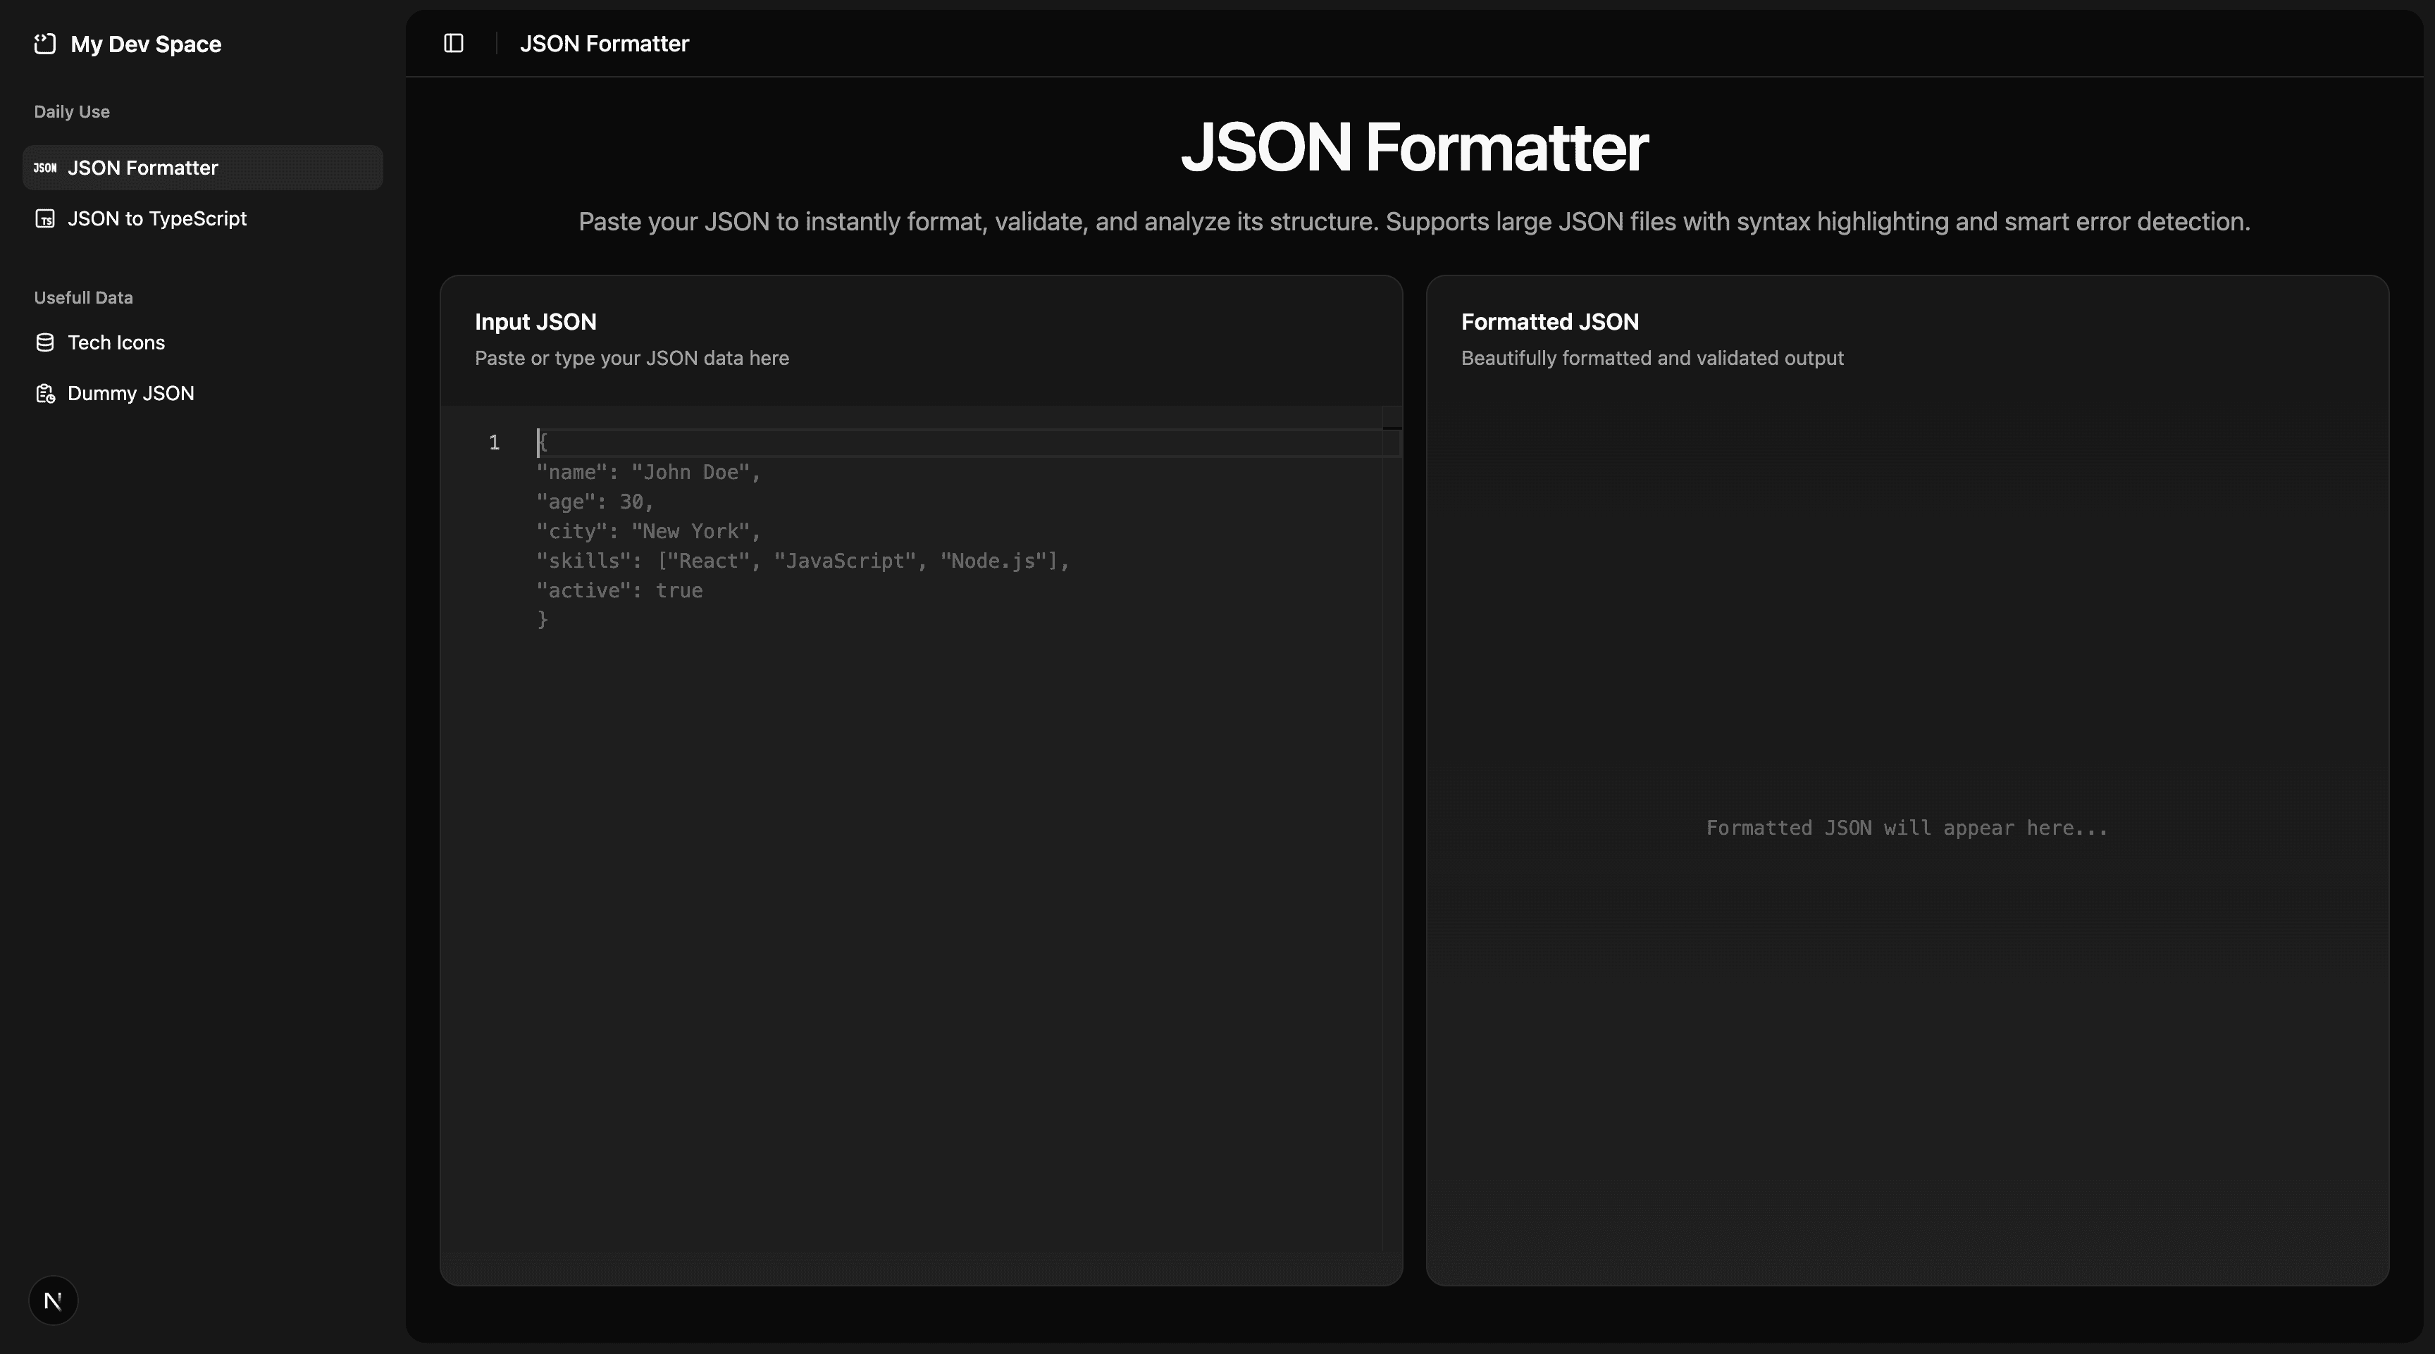Screen dimensions: 2435x1354
Task: Click the Daily Use section label
Action: 72,111
